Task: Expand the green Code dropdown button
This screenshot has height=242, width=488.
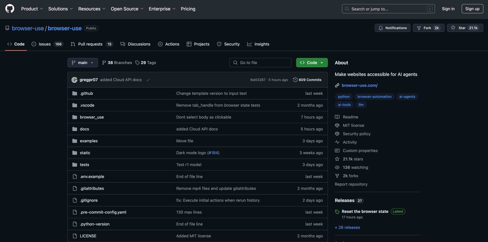Action: pyautogui.click(x=312, y=63)
